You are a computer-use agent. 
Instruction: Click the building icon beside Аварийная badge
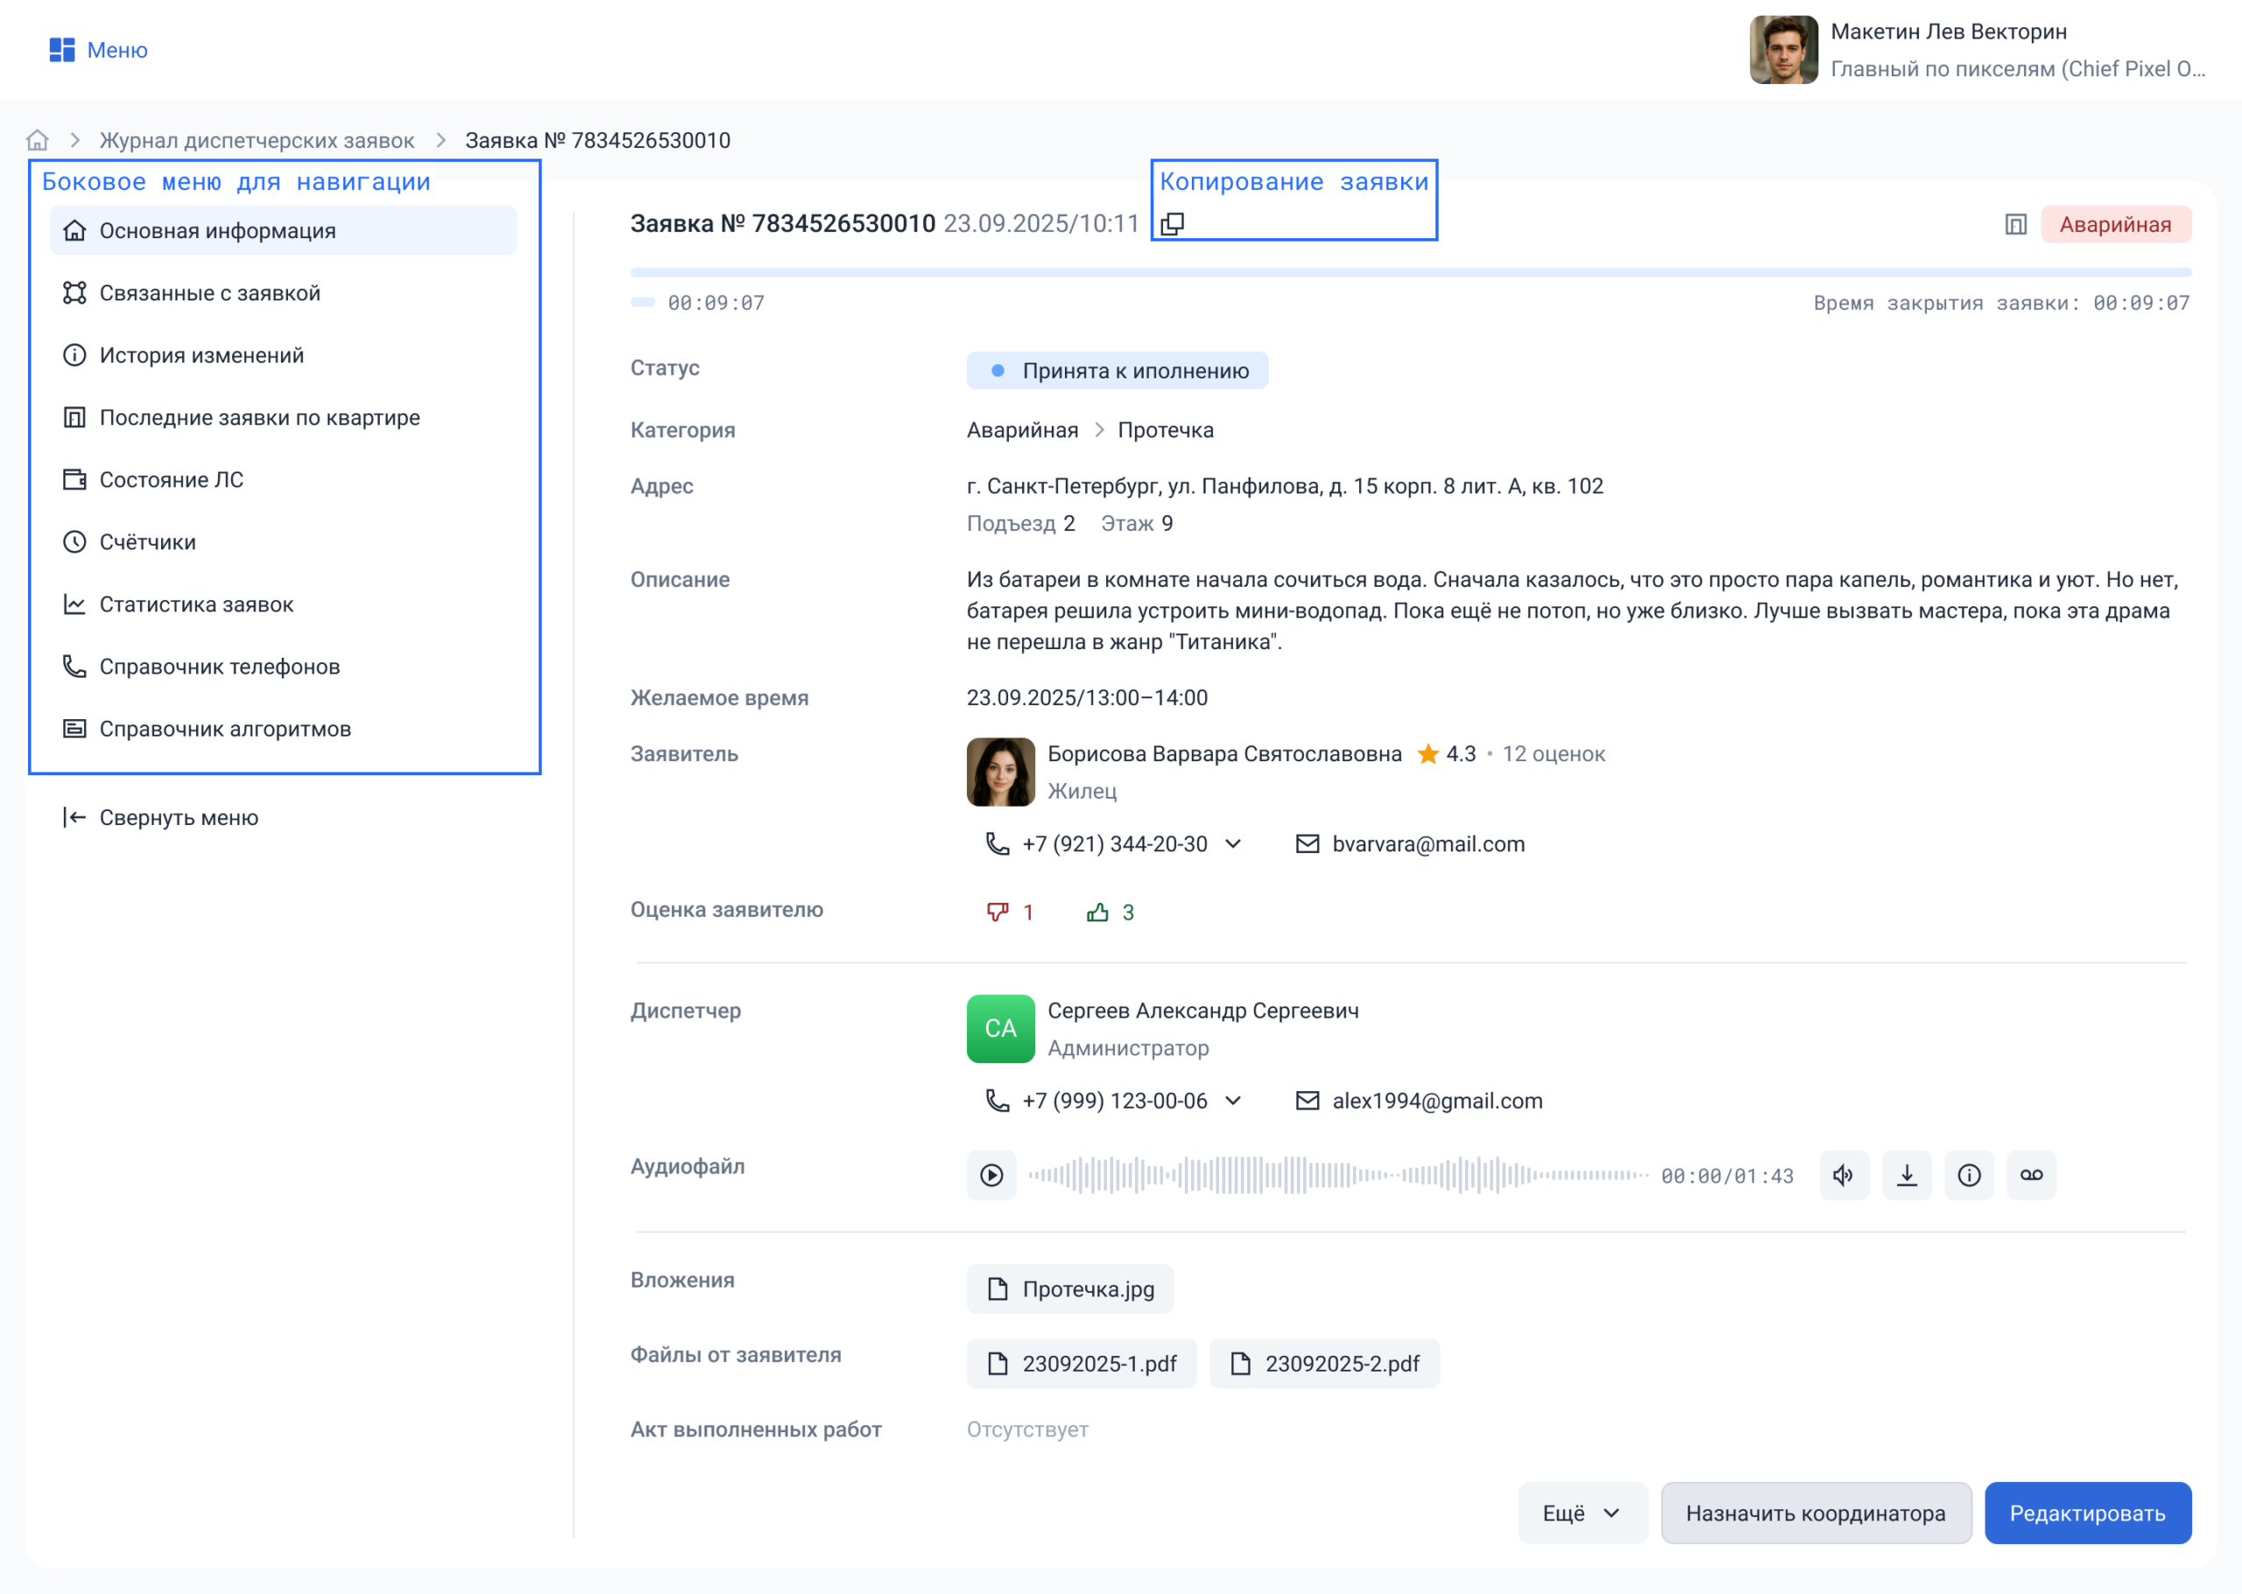pos(2015,225)
